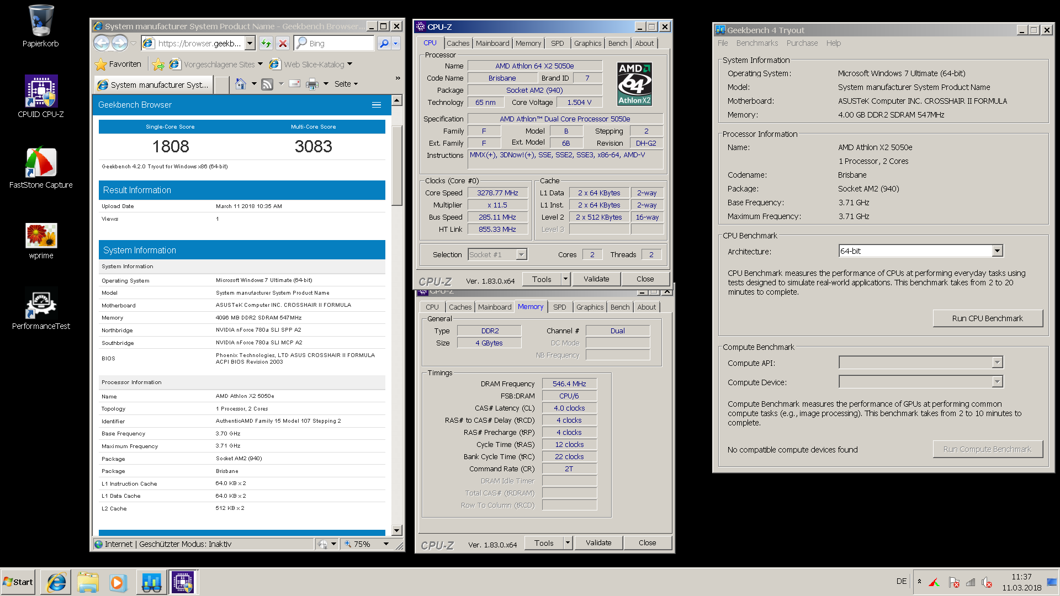Open Bench tab in lower CPU-Z window
This screenshot has width=1060, height=596.
click(x=620, y=307)
